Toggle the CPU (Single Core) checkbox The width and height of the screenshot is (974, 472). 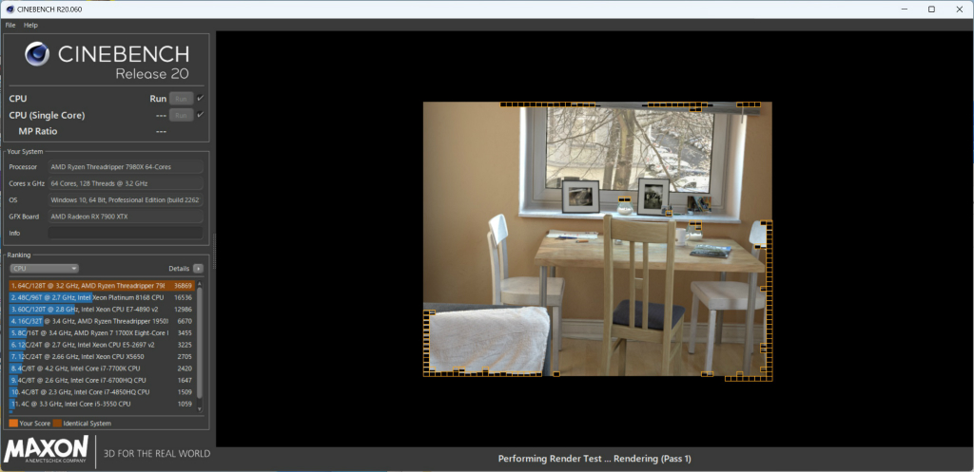[200, 115]
